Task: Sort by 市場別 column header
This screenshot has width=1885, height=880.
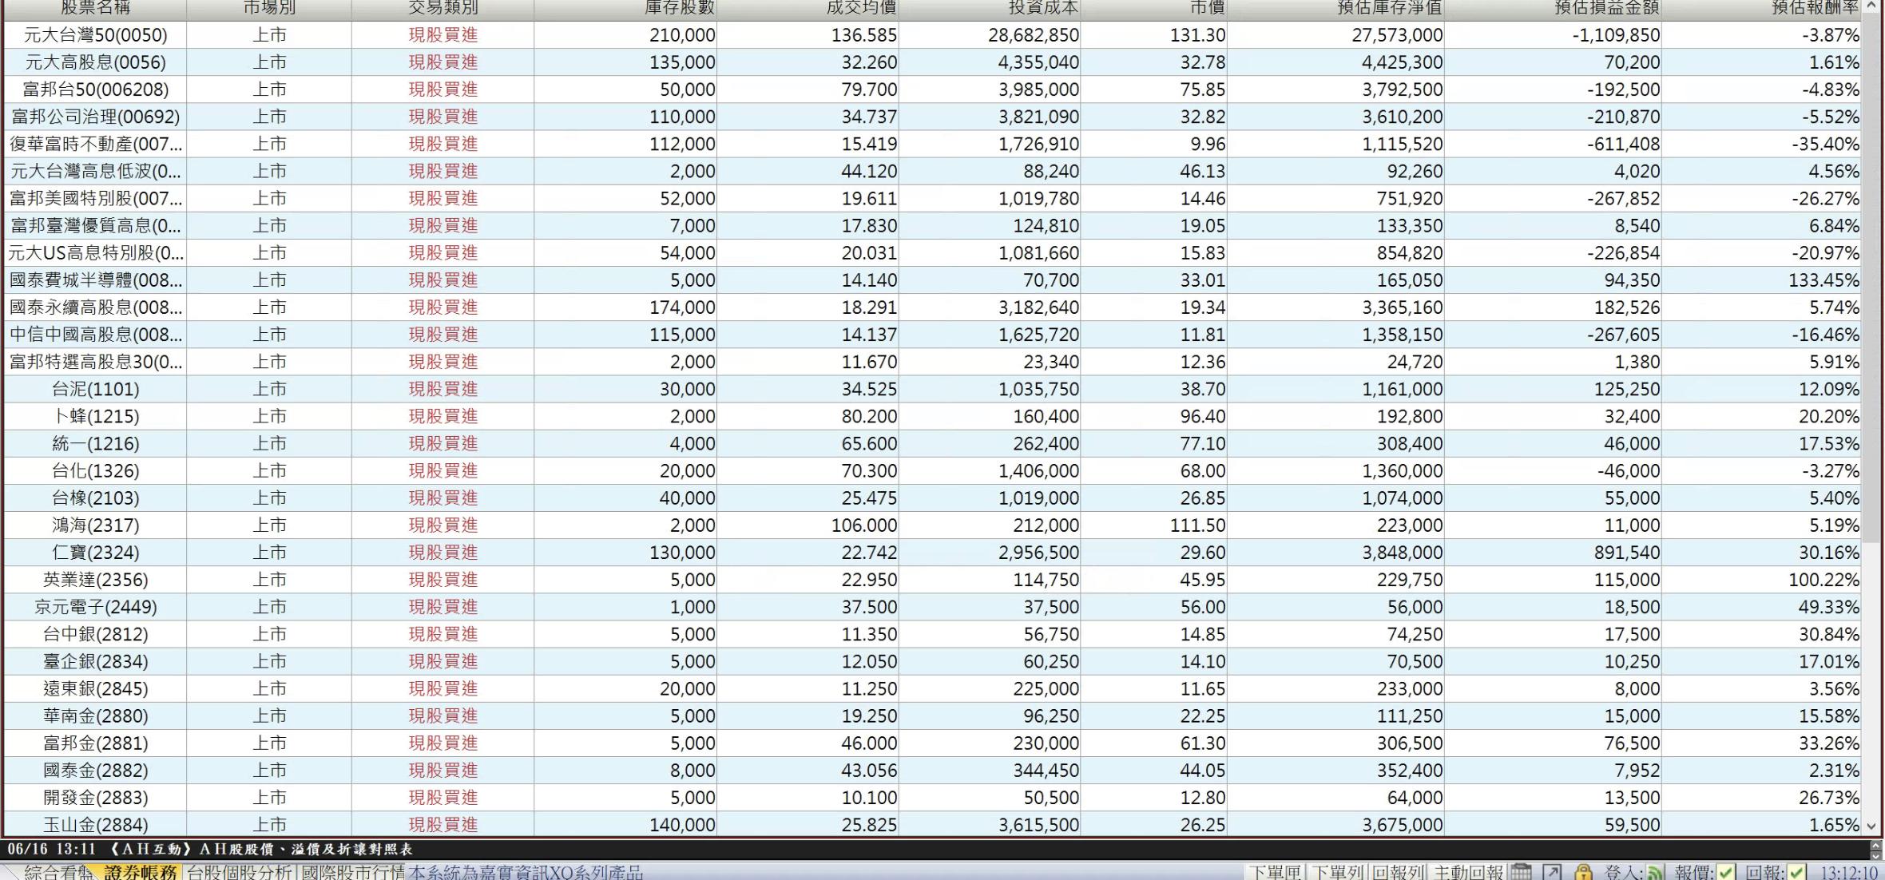Action: 269,8
